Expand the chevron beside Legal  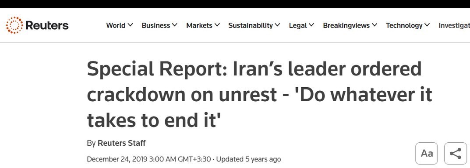tap(311, 25)
